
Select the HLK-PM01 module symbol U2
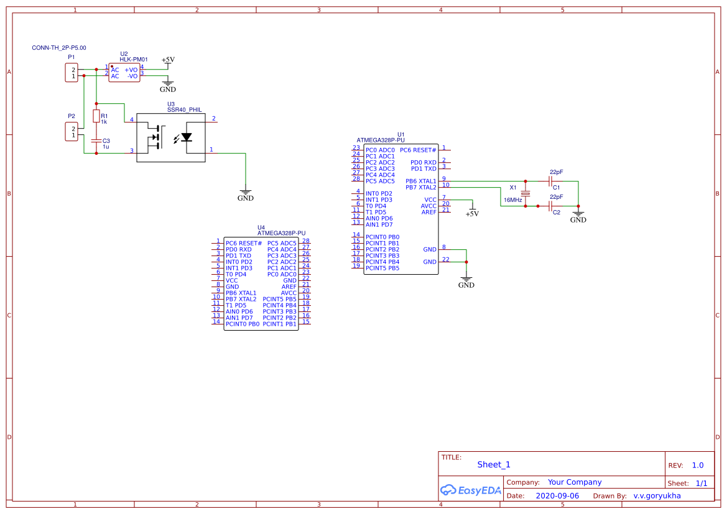124,73
